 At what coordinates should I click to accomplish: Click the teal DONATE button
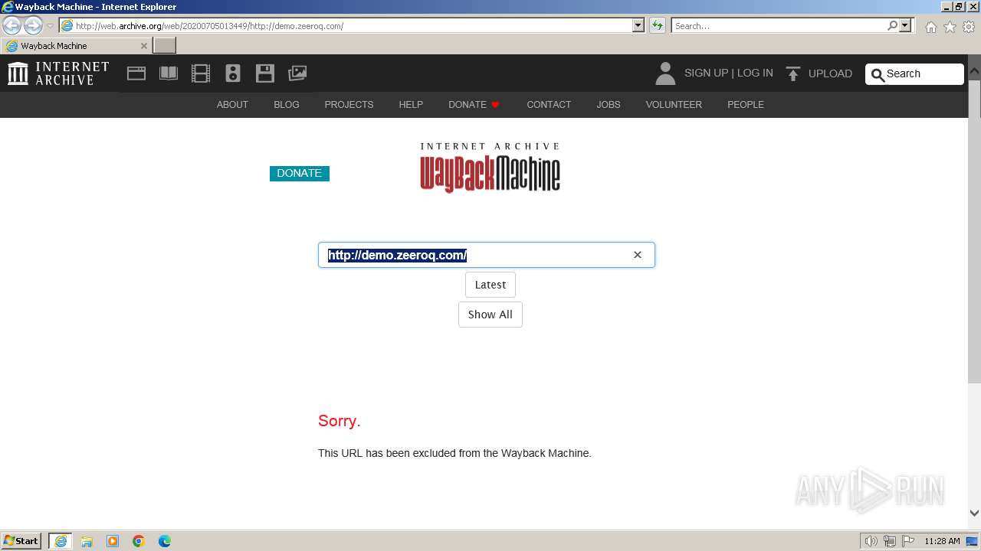[300, 174]
